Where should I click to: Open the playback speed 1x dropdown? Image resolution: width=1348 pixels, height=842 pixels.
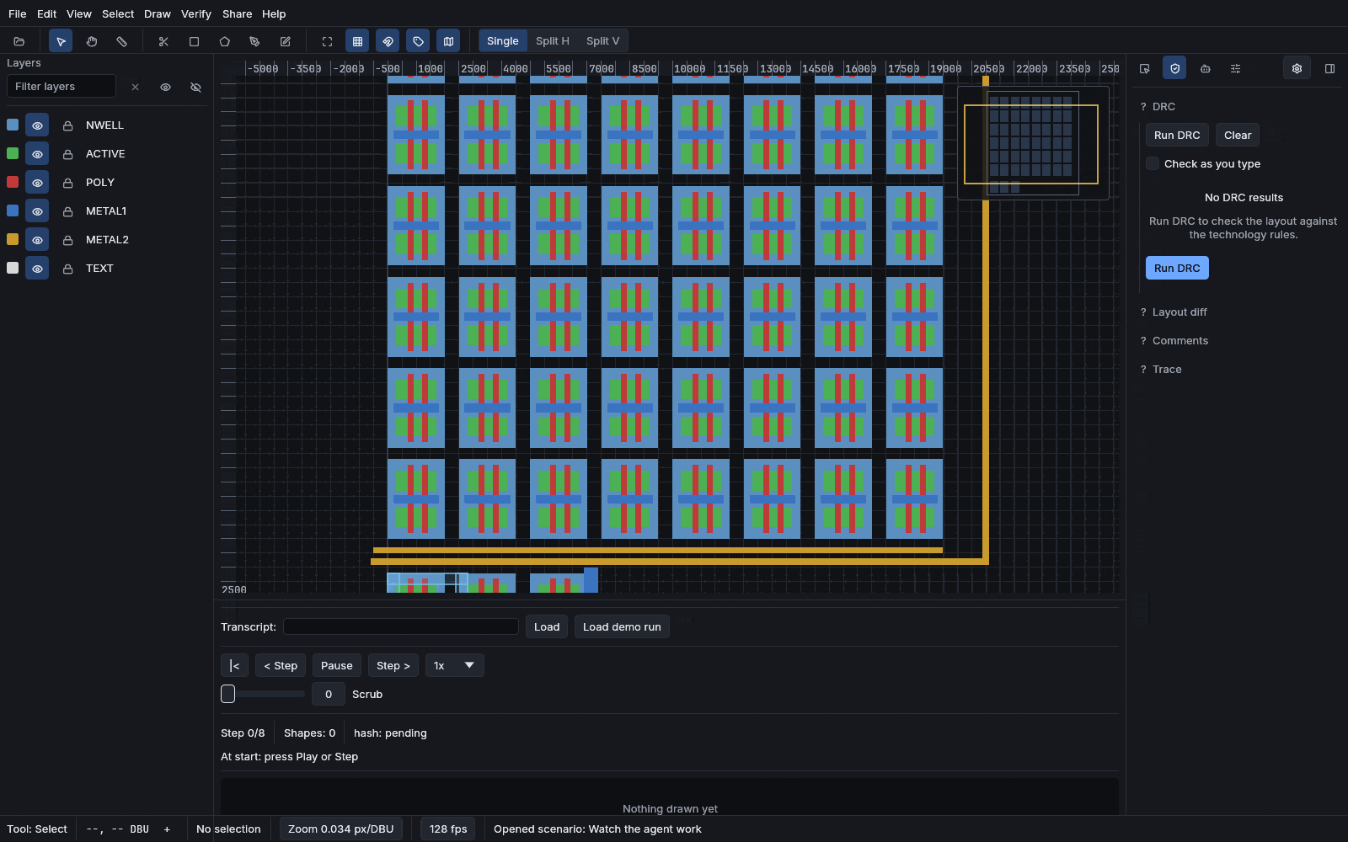454,665
